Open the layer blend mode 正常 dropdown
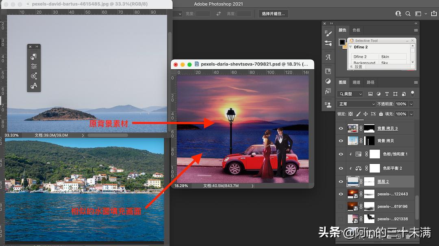The width and height of the screenshot is (439, 246). 356,104
